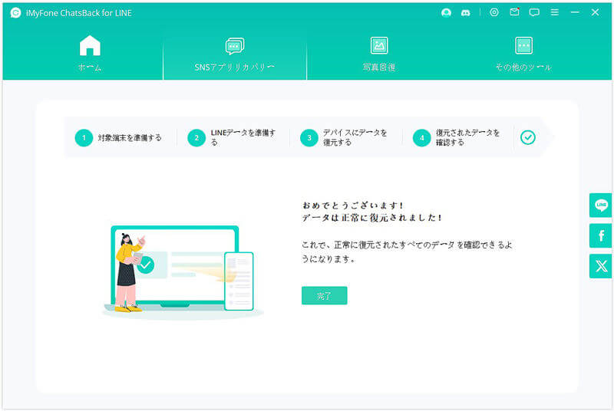Open the Discord community icon
614x411 pixels.
tap(466, 13)
